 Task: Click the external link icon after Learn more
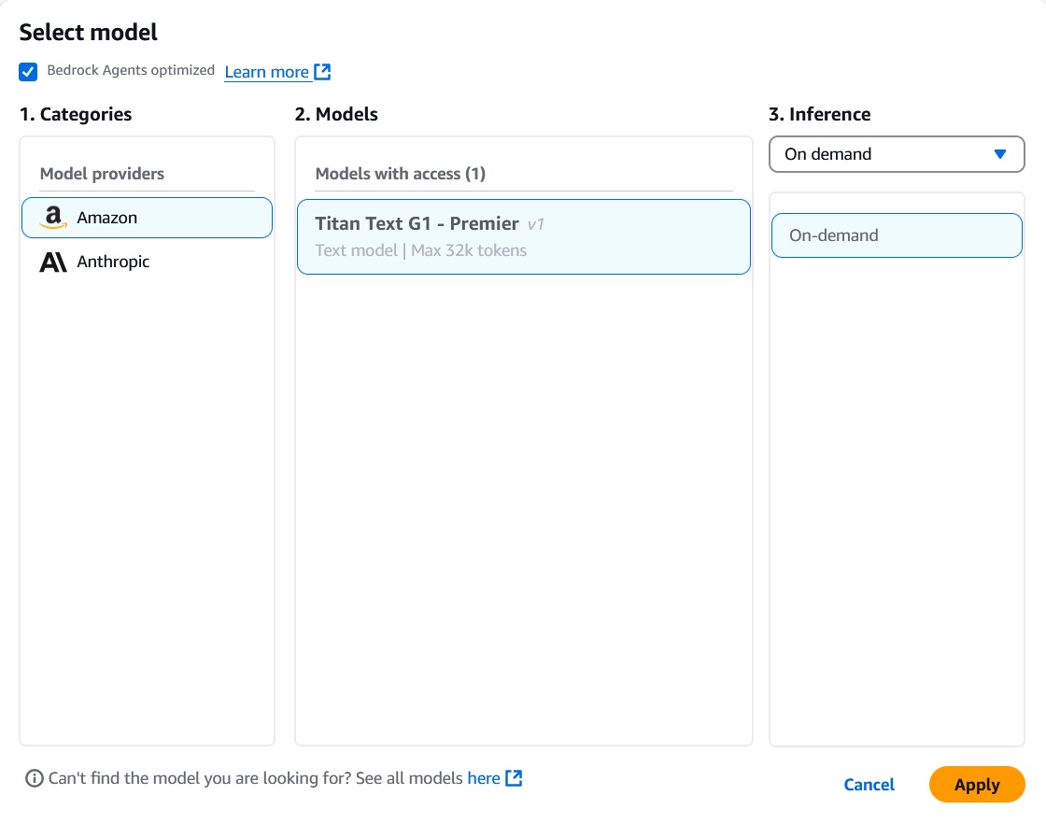tap(322, 71)
